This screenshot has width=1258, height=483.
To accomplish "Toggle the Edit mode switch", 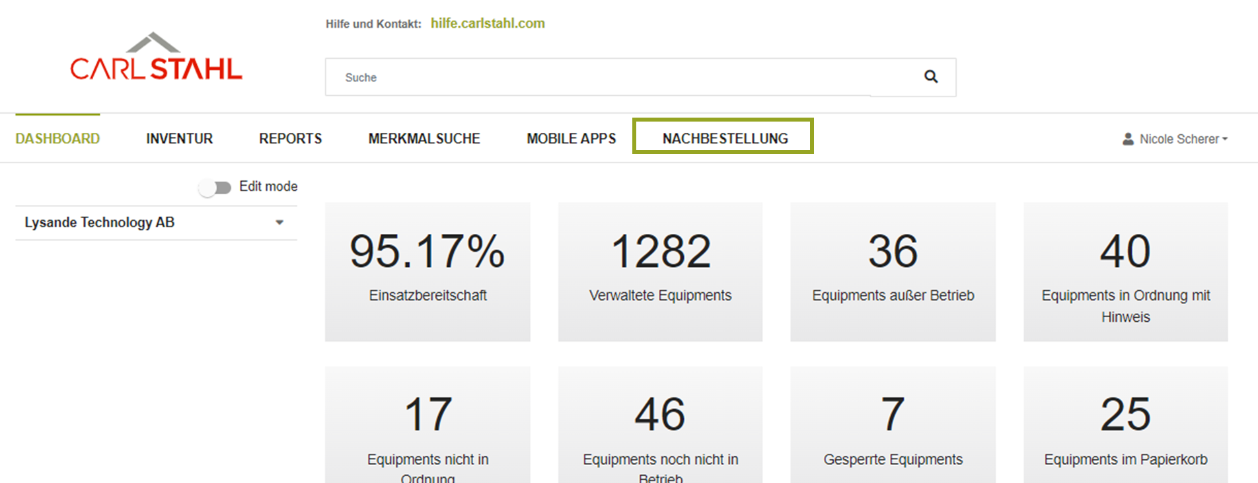I will (215, 188).
